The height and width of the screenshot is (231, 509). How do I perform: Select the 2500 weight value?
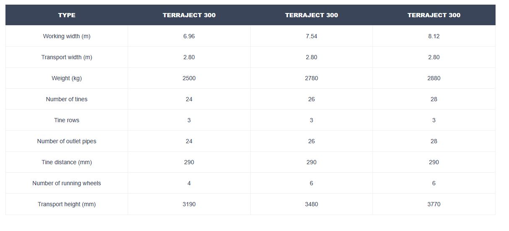tap(189, 78)
